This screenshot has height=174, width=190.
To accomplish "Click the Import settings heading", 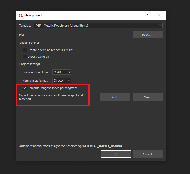I will [30, 43].
